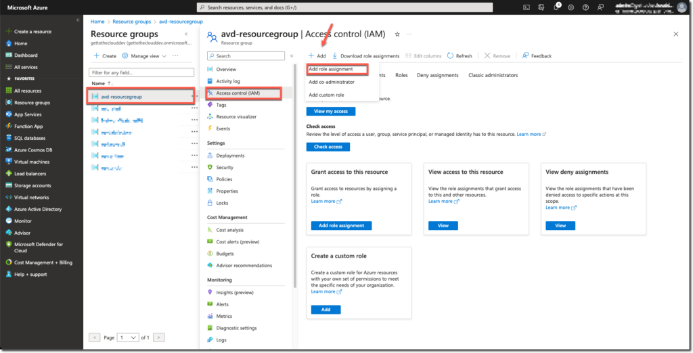Open Resource visualizer menu item
Viewport: 693px width, 353px height.
click(236, 117)
